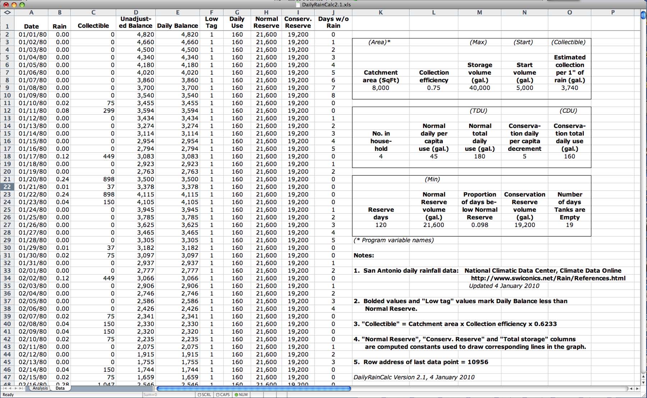Open the swiconics.net Rain References URL
Screen dimensions: 647x398
548,278
